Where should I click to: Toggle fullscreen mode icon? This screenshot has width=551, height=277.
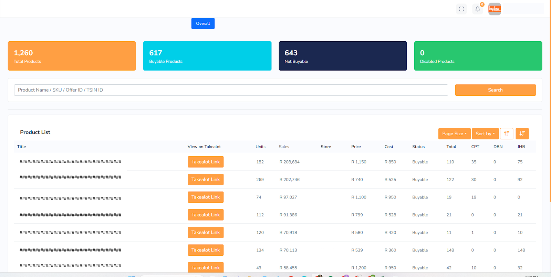461,9
